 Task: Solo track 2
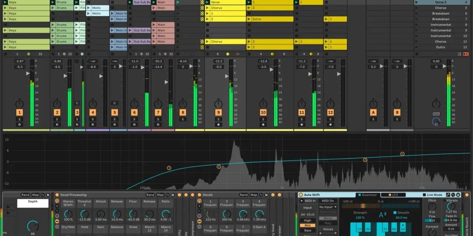(x=57, y=119)
